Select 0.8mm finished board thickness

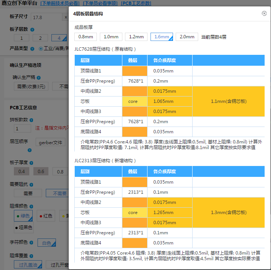(x=86, y=37)
